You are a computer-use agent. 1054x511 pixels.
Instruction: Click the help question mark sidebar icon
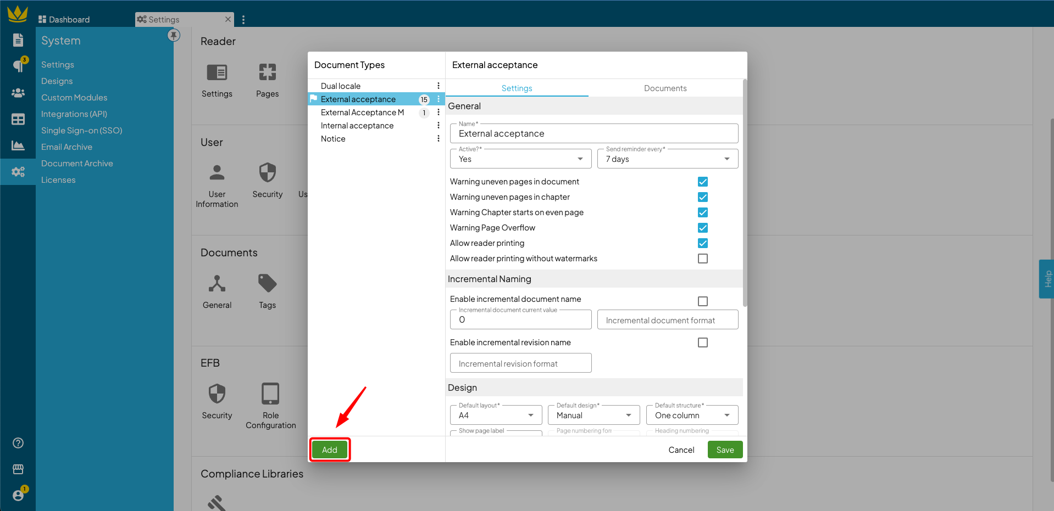coord(18,443)
